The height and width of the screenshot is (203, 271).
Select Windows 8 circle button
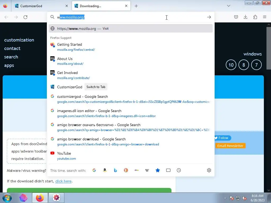click(244, 65)
